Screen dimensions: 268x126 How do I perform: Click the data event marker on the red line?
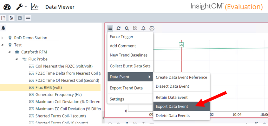(x=181, y=45)
